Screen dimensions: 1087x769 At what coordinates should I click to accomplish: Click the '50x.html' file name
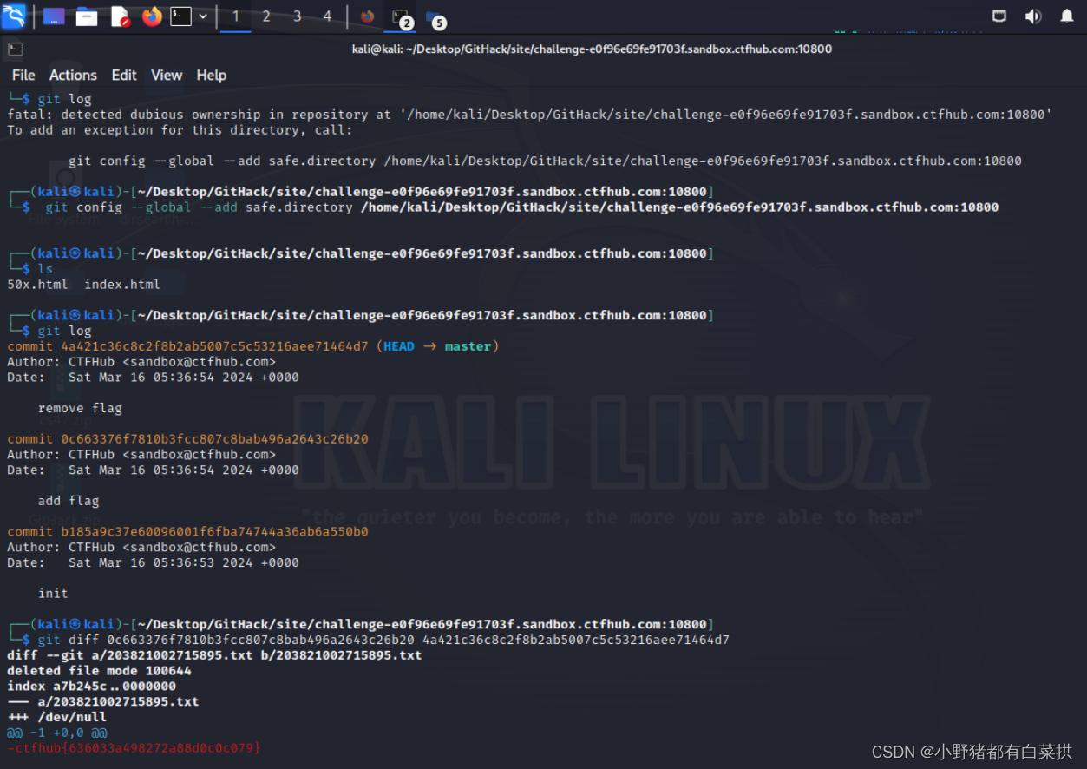(x=37, y=285)
